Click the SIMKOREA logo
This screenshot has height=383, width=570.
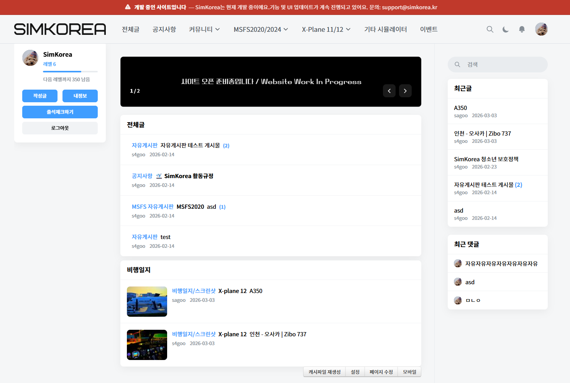point(59,29)
